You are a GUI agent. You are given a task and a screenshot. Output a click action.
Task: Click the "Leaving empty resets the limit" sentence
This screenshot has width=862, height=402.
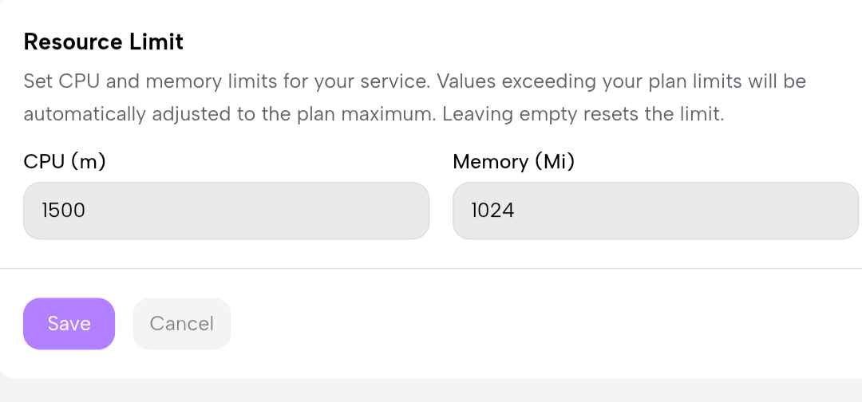coord(583,114)
